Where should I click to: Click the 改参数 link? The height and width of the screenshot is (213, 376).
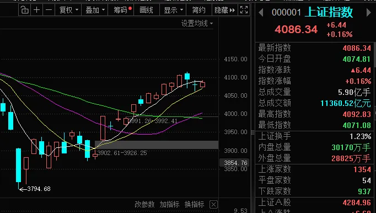144,204
